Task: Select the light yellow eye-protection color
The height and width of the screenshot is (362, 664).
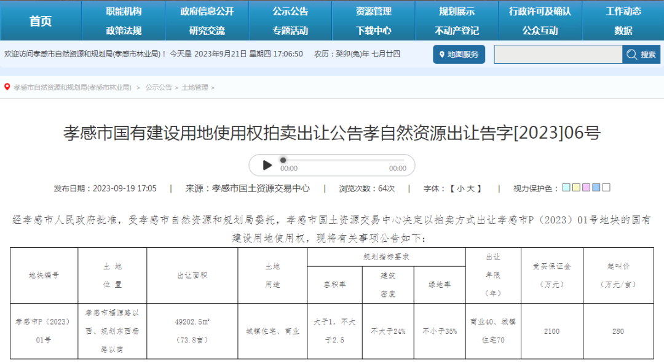Action: (x=576, y=188)
